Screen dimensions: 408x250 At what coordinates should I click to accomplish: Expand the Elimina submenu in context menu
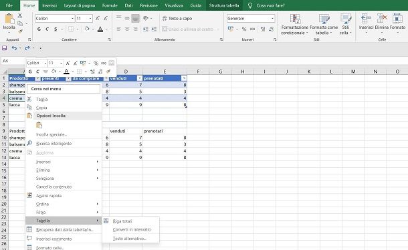(64, 170)
